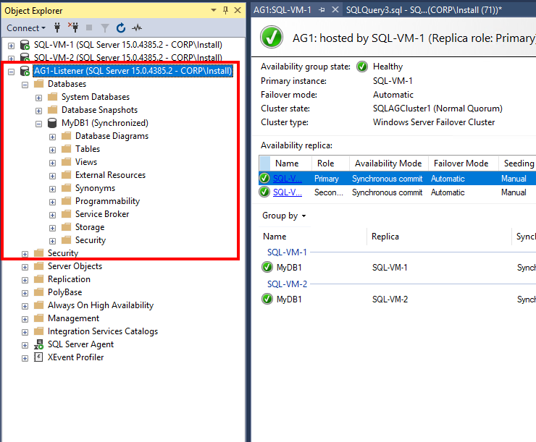Select the AG1-Listener server entry
This screenshot has width=536, height=442.
tap(133, 71)
